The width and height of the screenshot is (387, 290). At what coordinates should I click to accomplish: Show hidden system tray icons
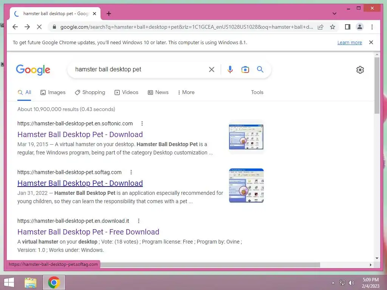click(333, 283)
